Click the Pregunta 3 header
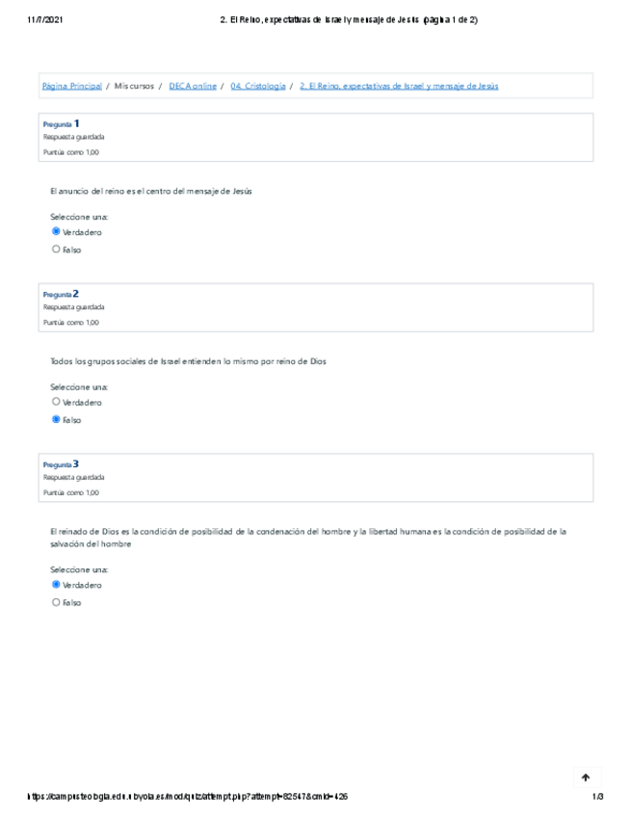The image size is (631, 817). (62, 464)
